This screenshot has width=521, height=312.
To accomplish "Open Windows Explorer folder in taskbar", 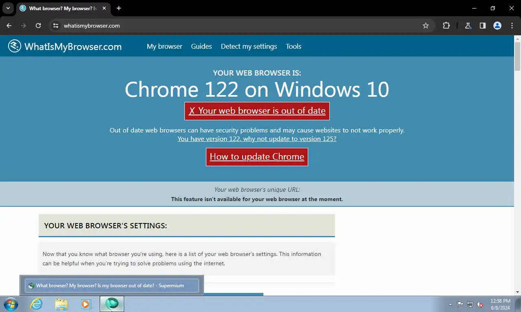I will pos(61,304).
